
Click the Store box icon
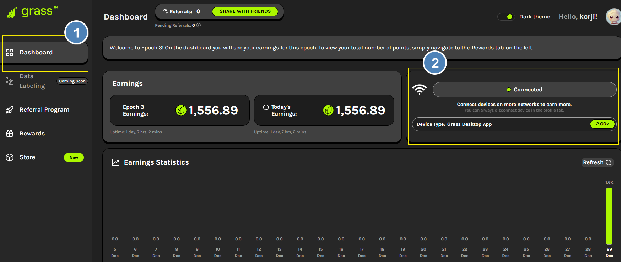click(10, 157)
